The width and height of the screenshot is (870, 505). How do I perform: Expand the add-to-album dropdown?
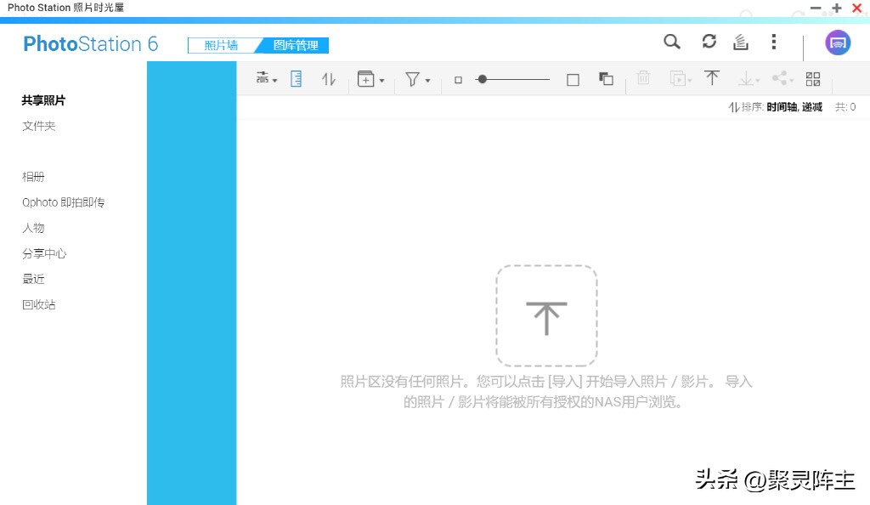tap(370, 79)
